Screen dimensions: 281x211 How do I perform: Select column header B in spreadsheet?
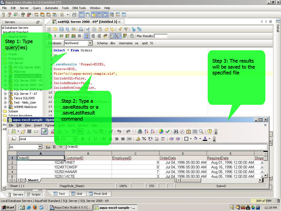(x=88, y=154)
